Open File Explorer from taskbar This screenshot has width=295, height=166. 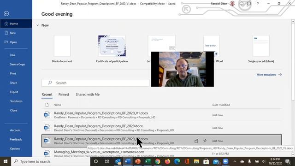point(196,161)
